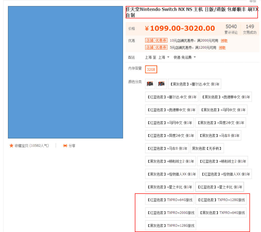Choose 【红蓝色款】+异度2中文 保1年 option
This screenshot has width=261, height=232.
click(171, 136)
